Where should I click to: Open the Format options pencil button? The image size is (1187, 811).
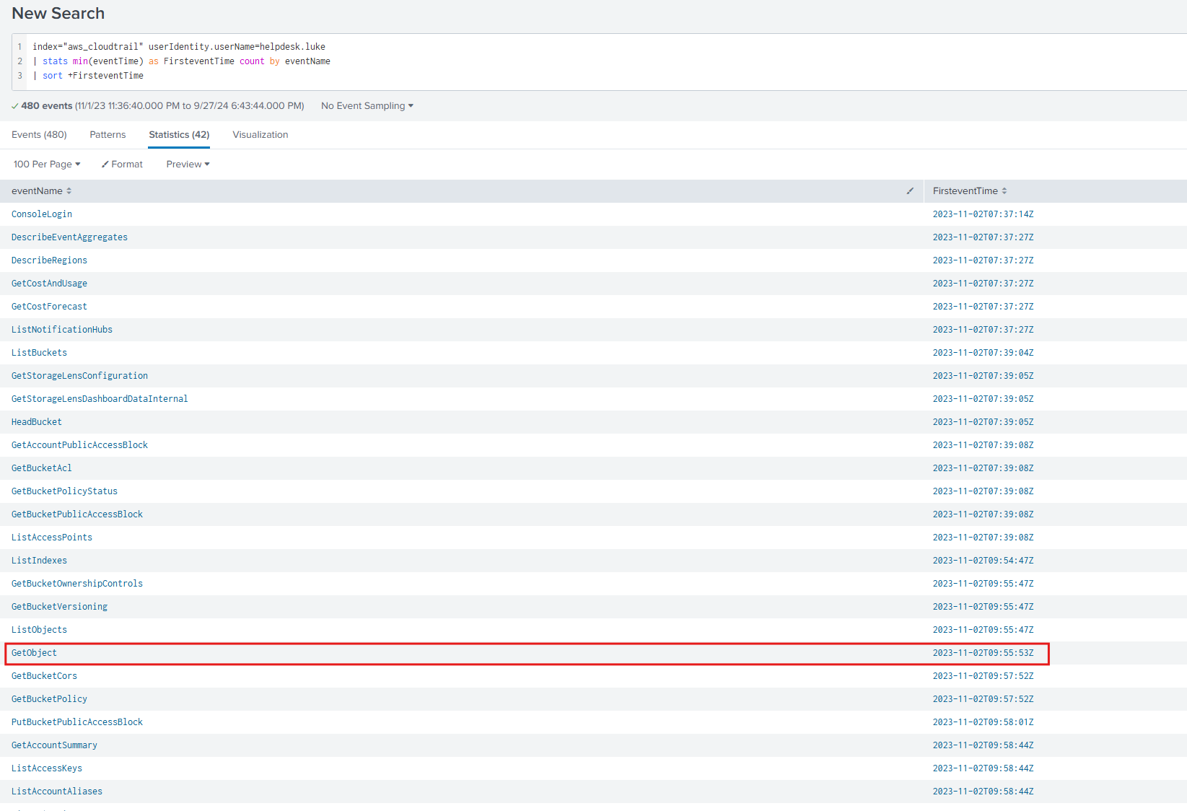tap(122, 165)
